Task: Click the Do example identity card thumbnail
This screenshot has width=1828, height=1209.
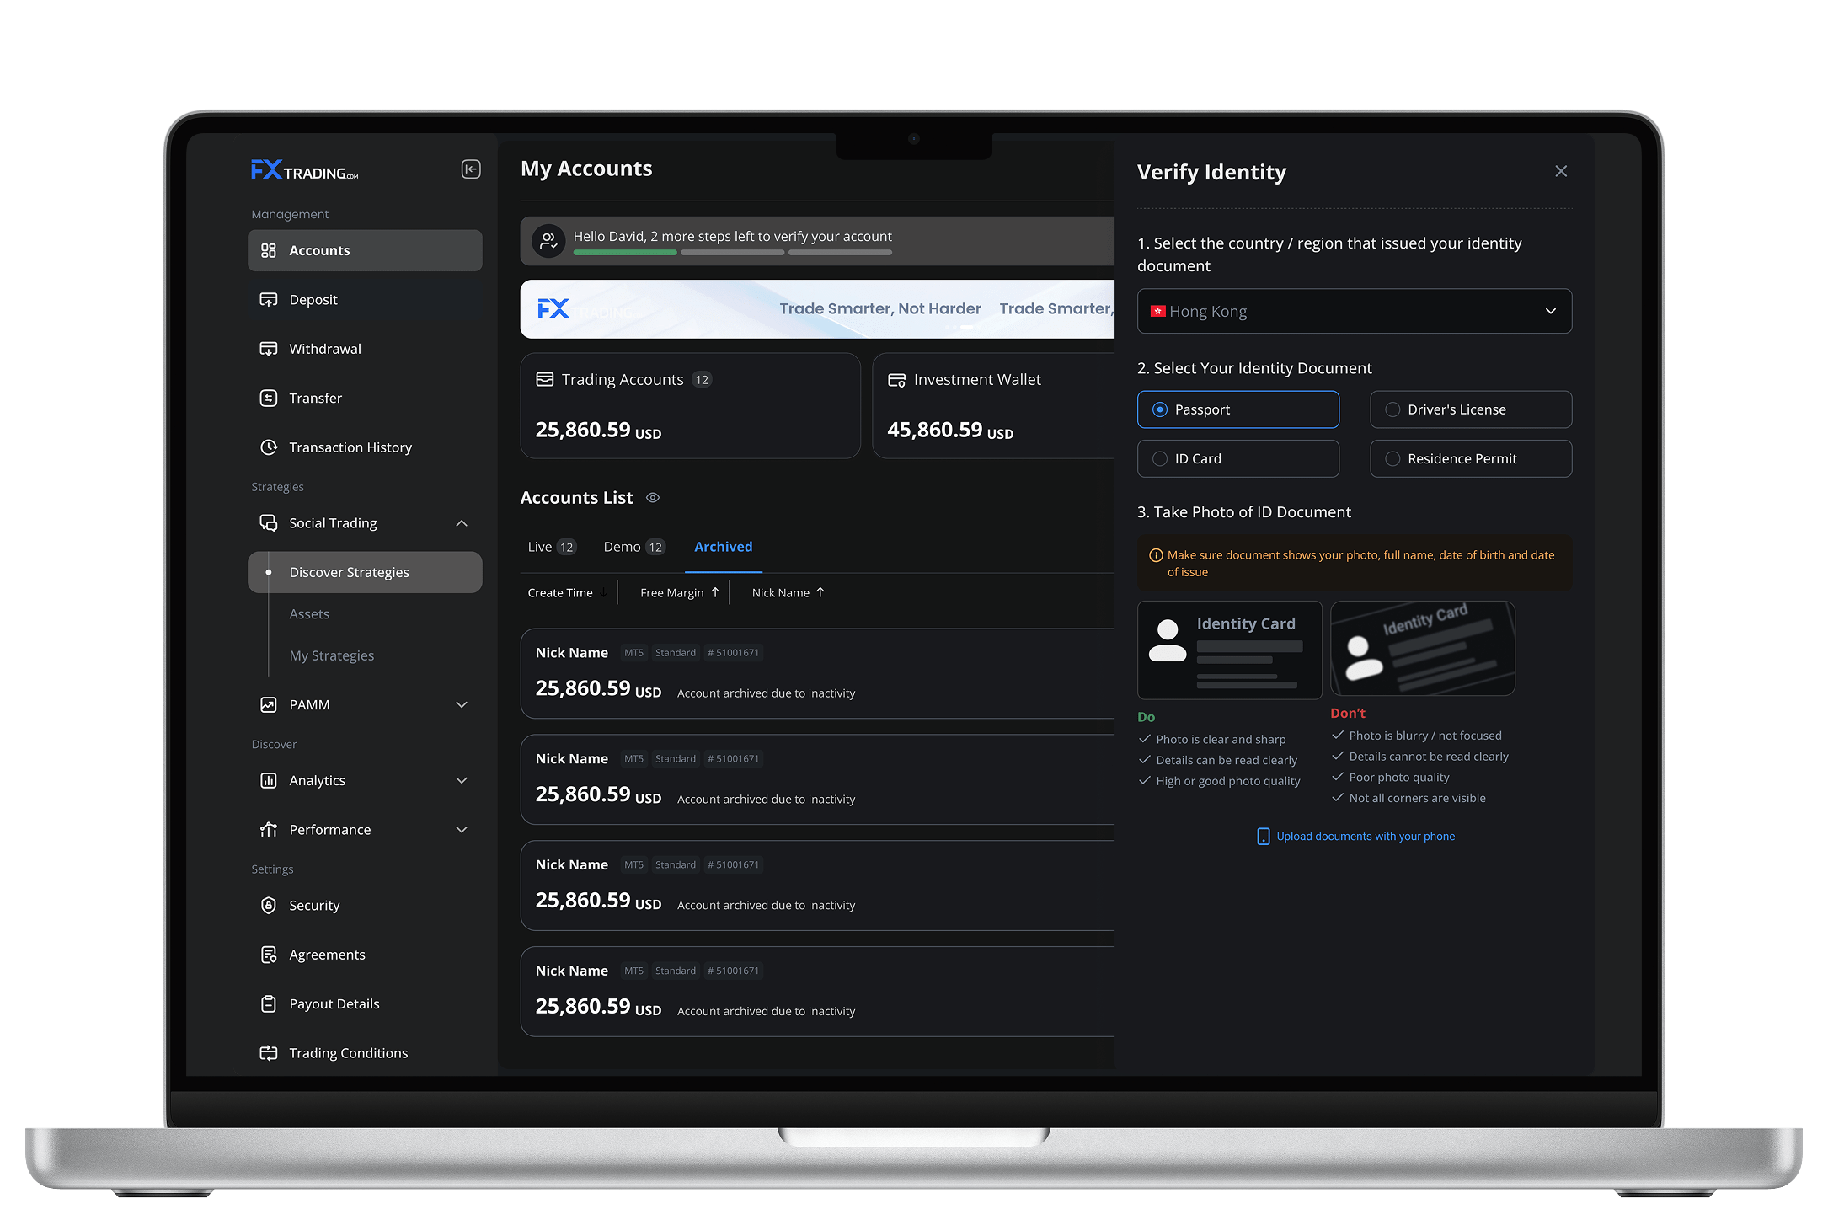Action: pyautogui.click(x=1229, y=650)
